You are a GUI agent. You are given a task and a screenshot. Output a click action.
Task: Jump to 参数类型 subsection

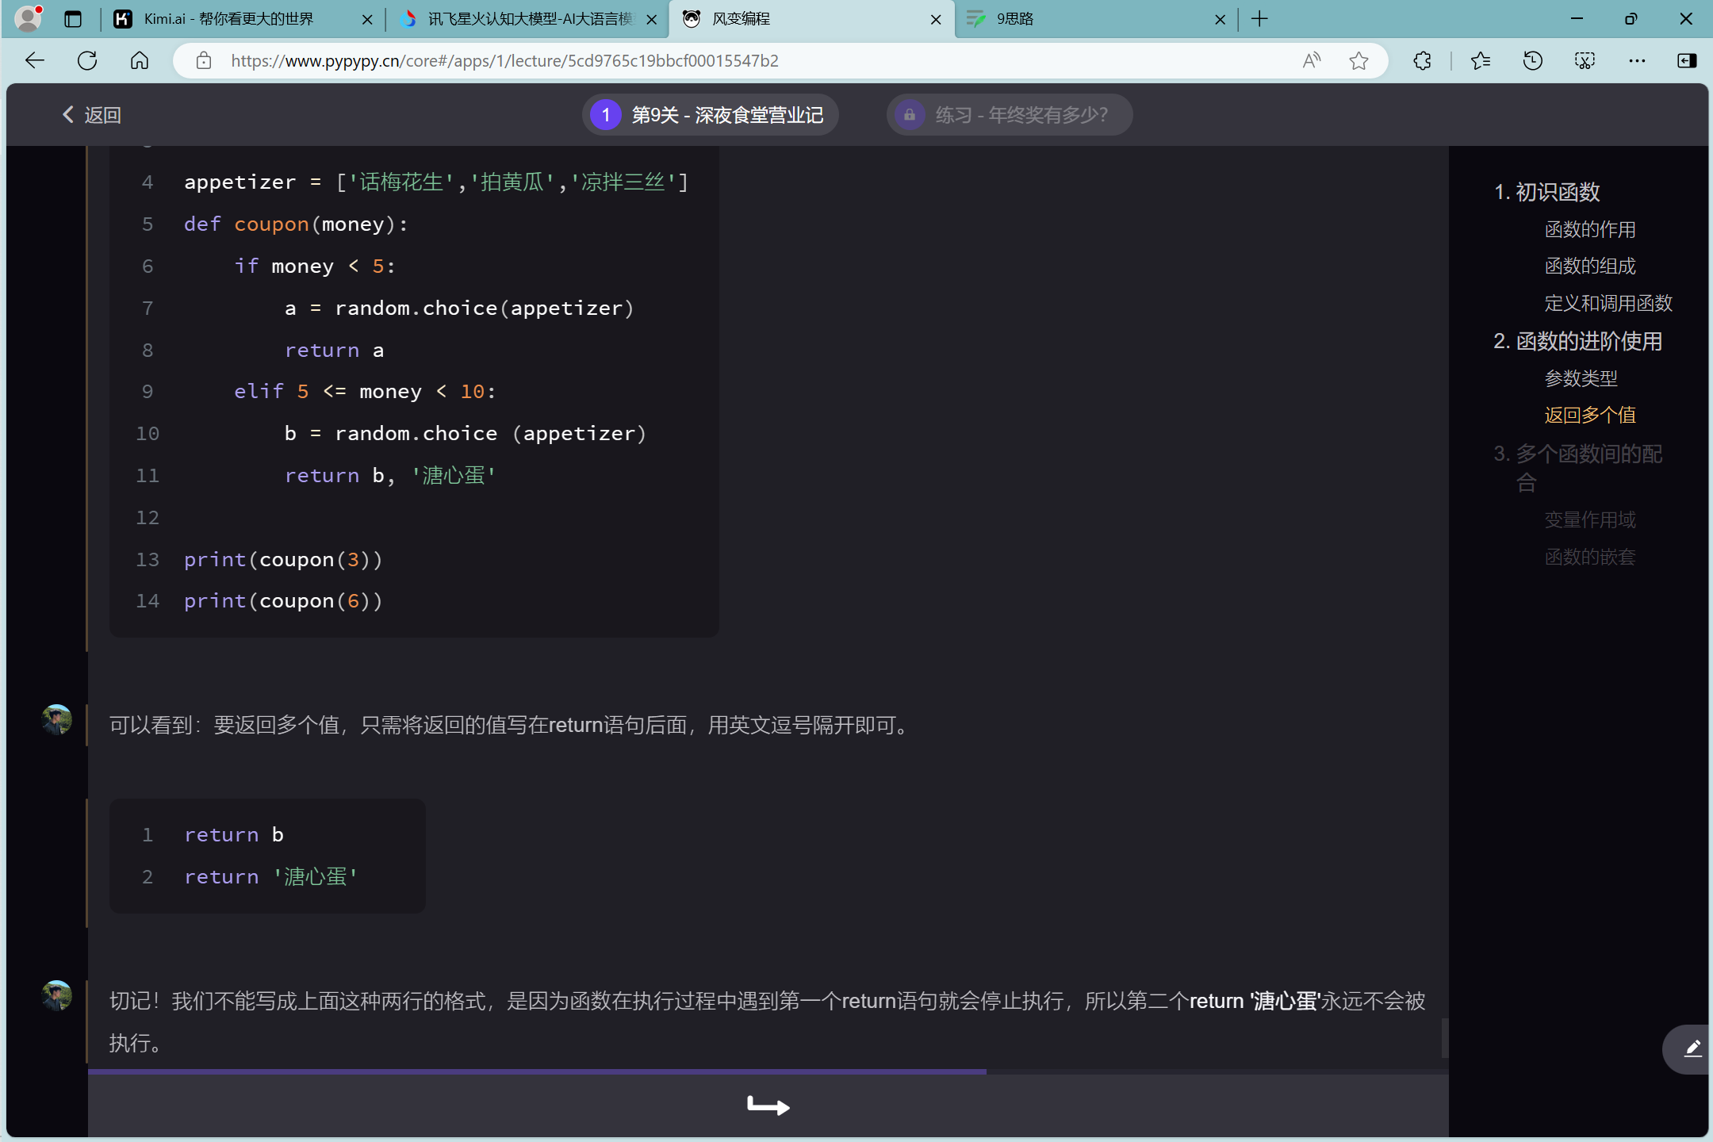[1581, 378]
